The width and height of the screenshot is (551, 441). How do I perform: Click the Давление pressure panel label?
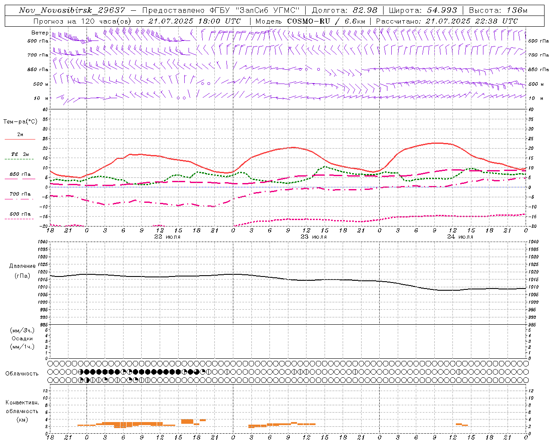click(22, 266)
